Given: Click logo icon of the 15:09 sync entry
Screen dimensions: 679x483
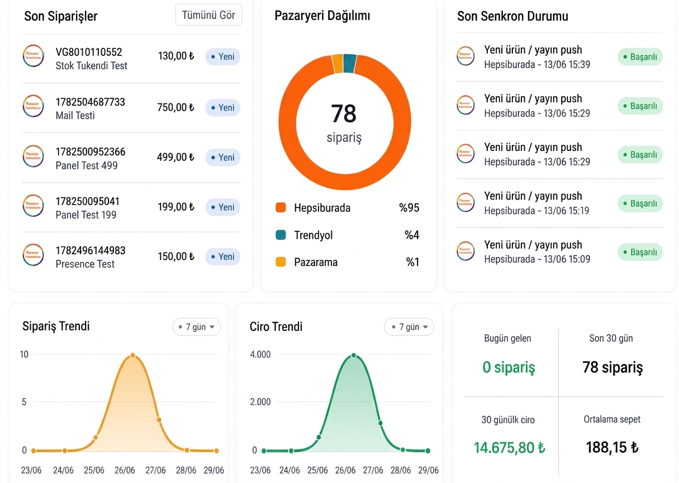Looking at the screenshot, I should coord(466,250).
